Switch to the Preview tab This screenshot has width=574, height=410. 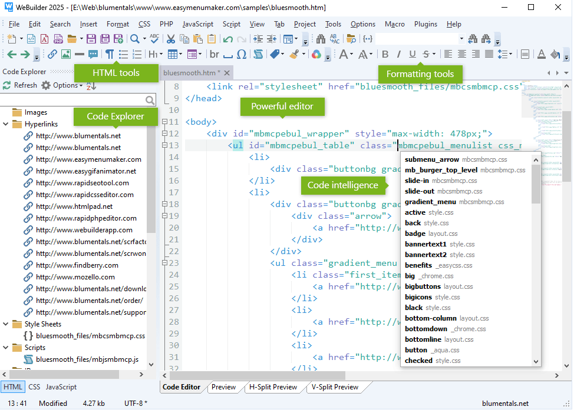click(224, 387)
